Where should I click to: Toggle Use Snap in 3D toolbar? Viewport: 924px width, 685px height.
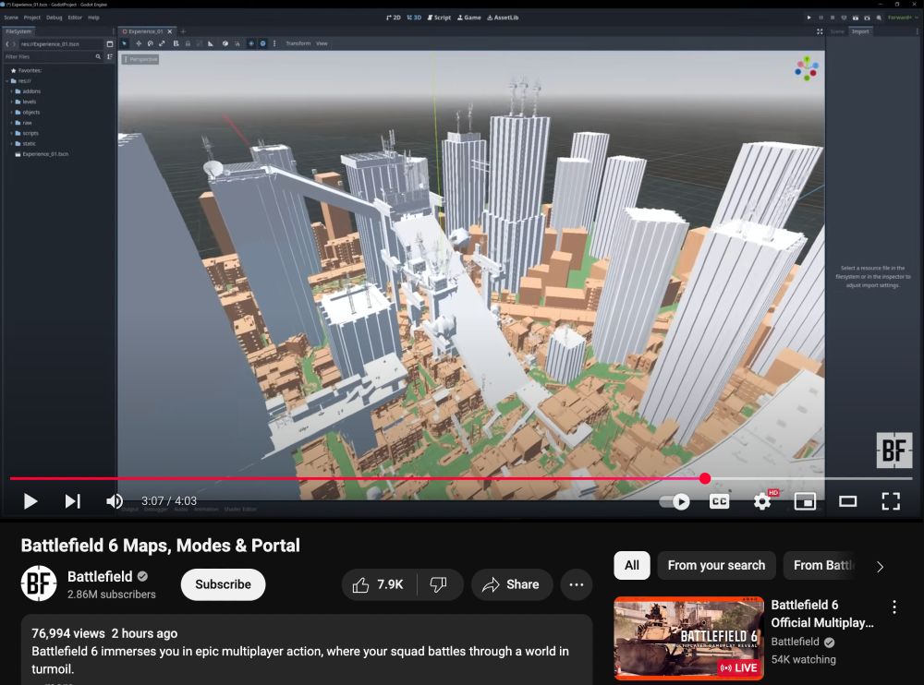tap(237, 43)
